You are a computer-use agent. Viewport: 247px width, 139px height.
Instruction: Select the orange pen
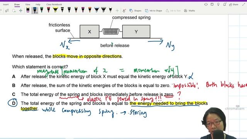click(90, 10)
